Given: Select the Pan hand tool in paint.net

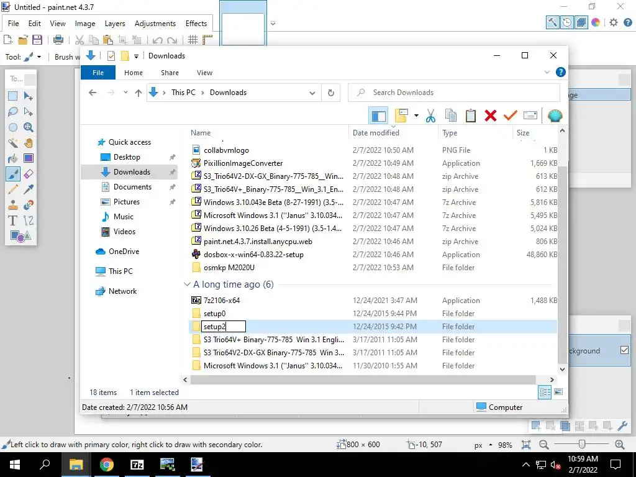Looking at the screenshot, I should 29,143.
